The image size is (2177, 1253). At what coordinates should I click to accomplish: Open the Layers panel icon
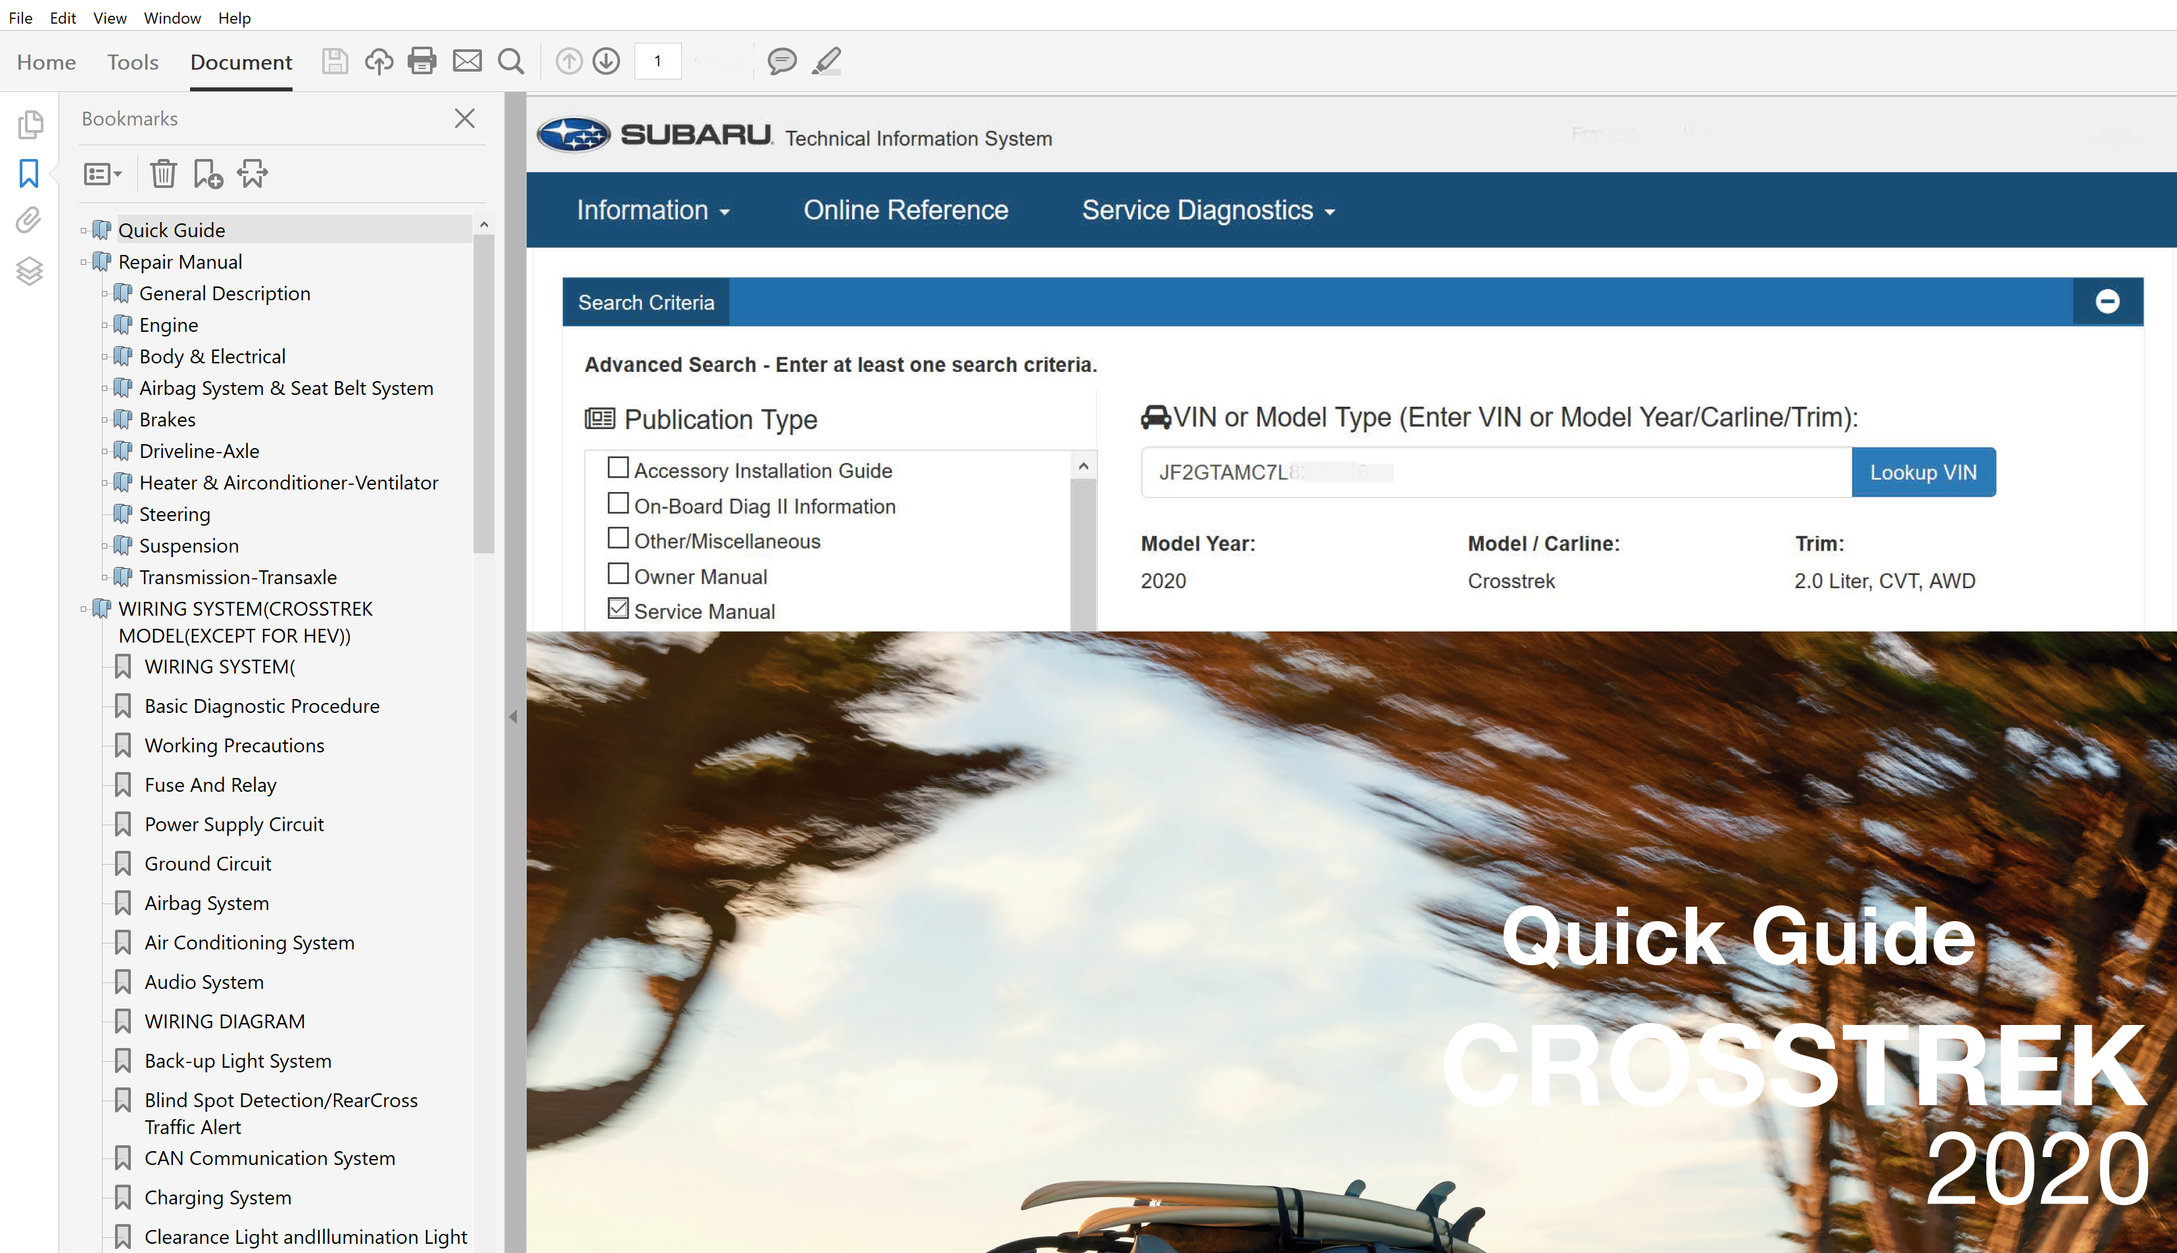tap(30, 271)
